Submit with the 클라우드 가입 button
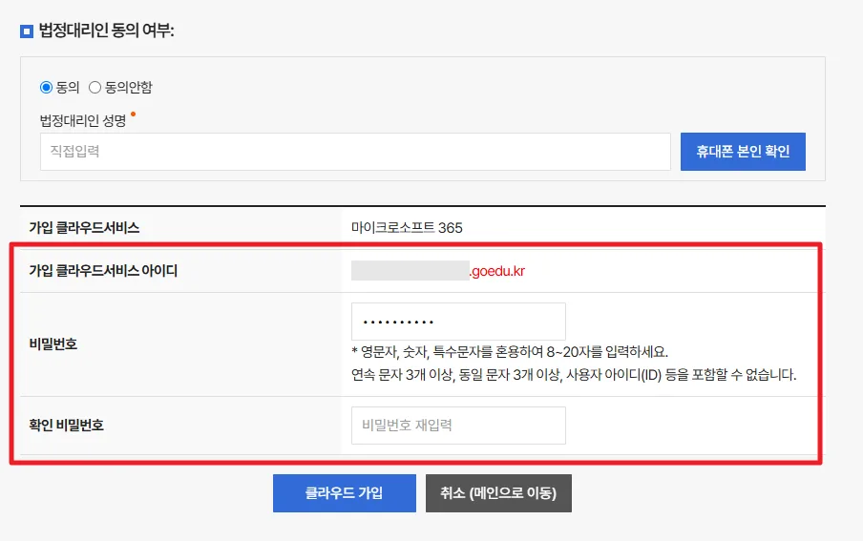Image resolution: width=863 pixels, height=541 pixels. [x=344, y=493]
